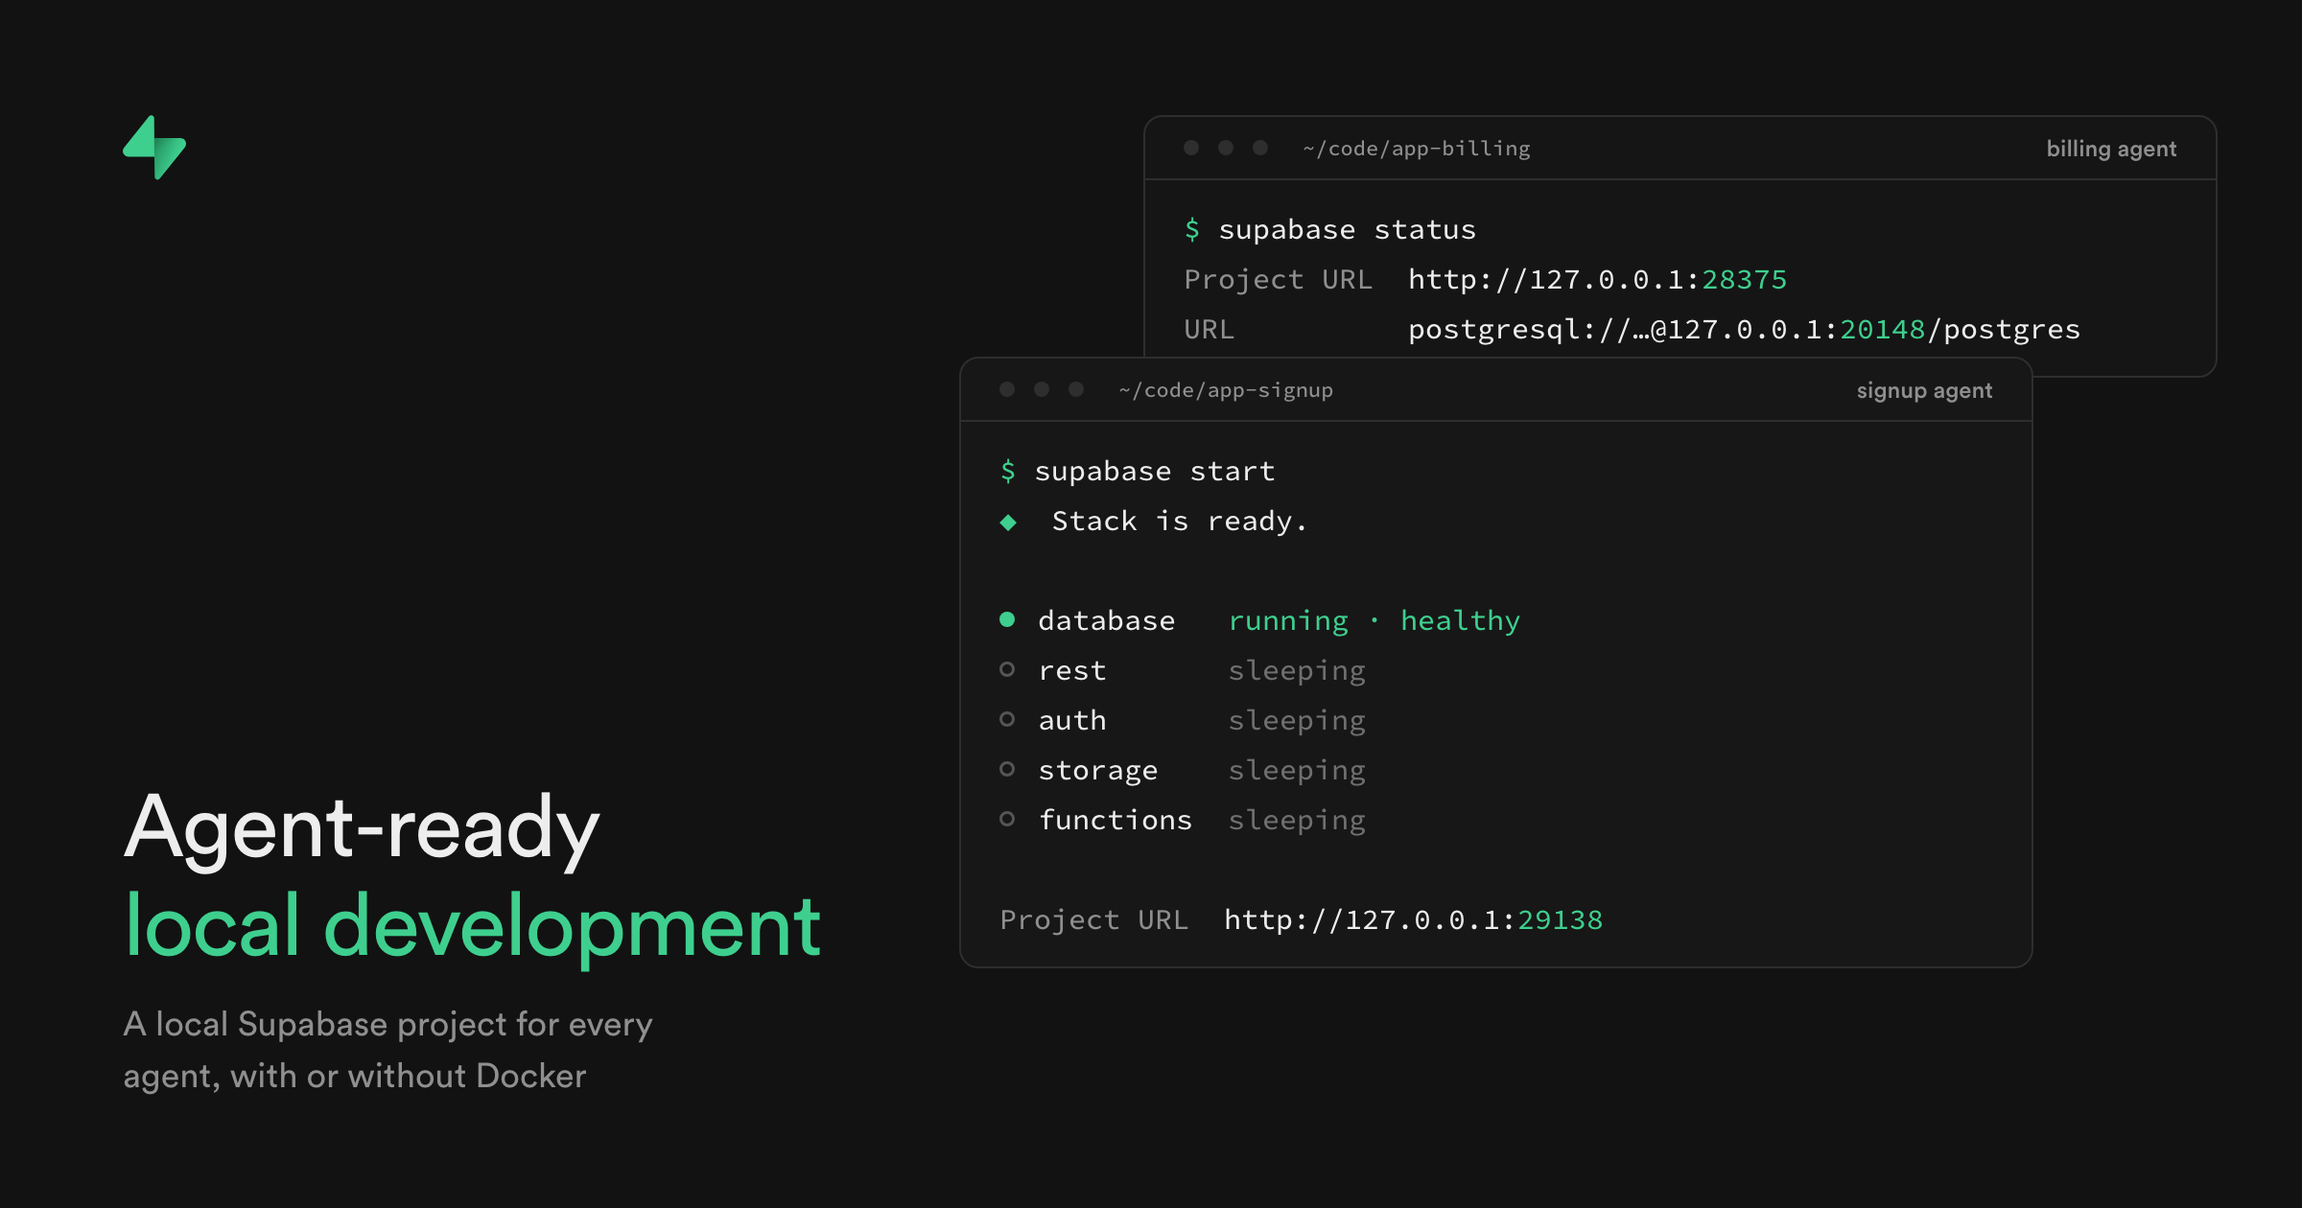Click the hollow status circle beside rest

[x=1007, y=669]
